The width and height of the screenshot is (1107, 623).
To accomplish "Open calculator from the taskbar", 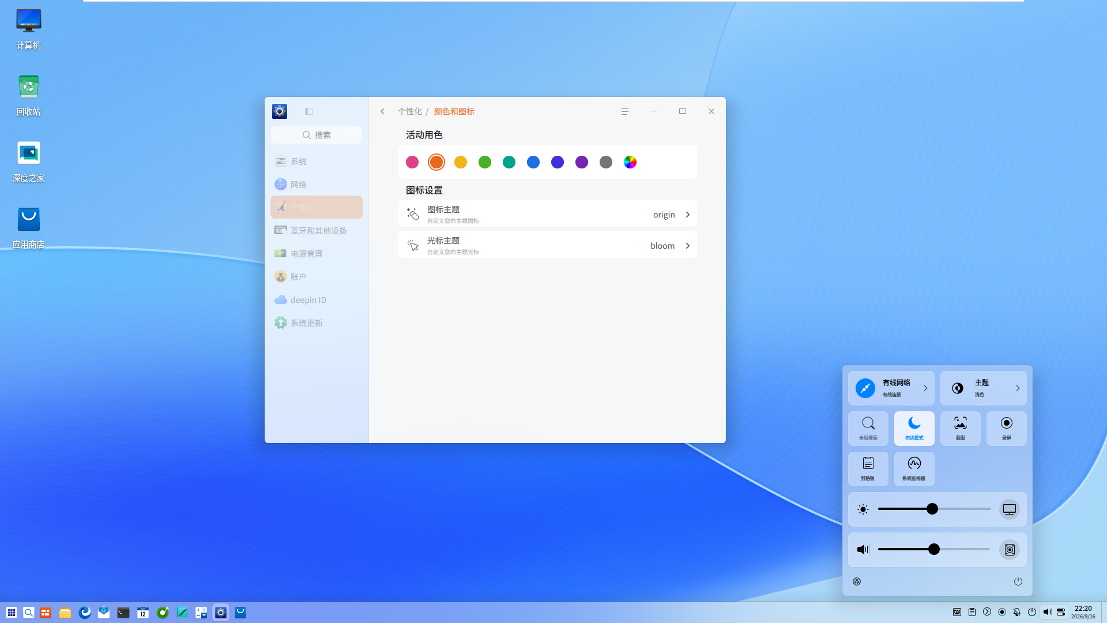I will click(201, 613).
